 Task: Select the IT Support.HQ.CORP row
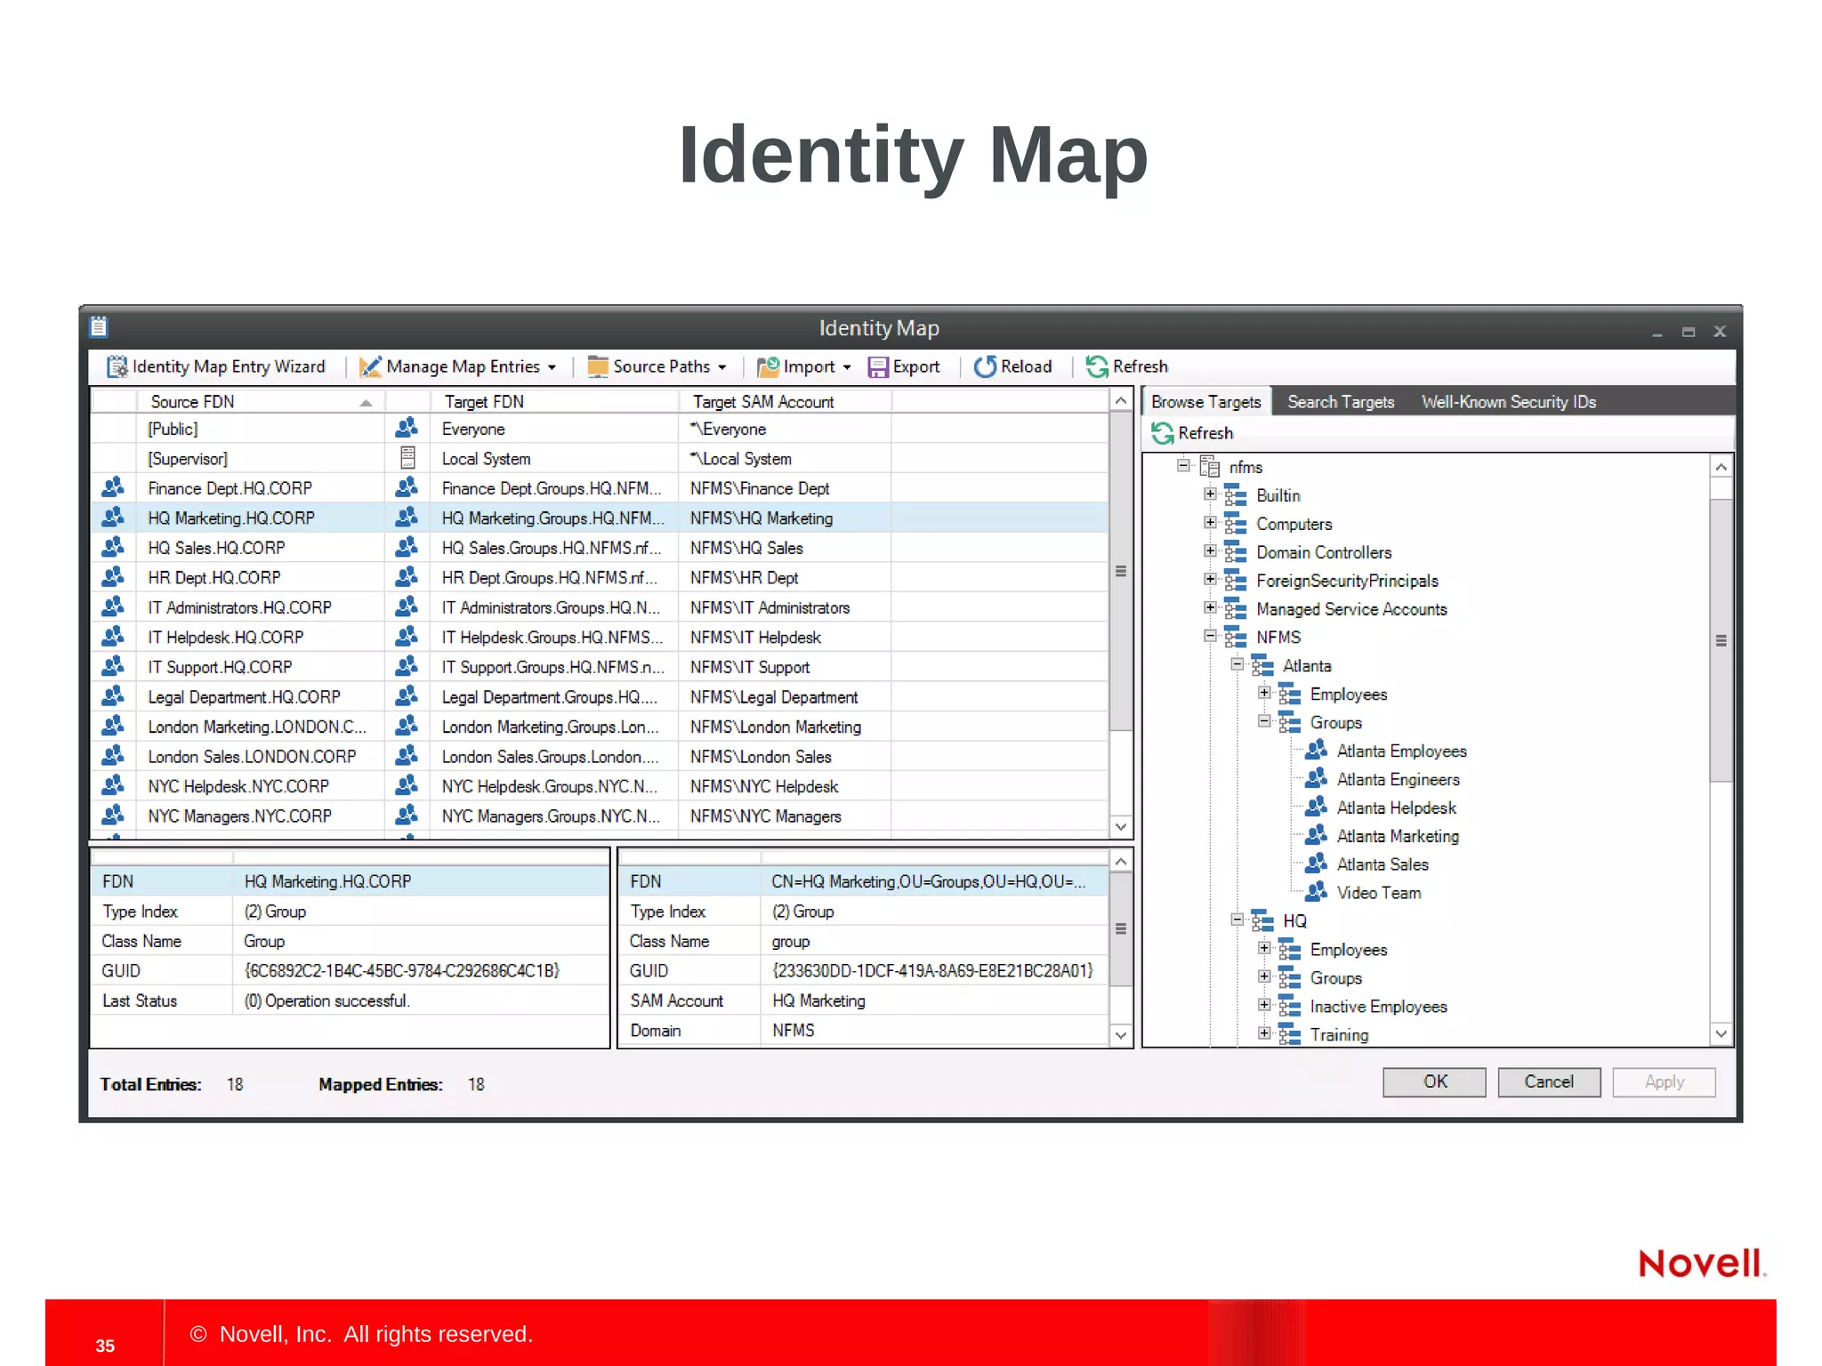coord(600,667)
